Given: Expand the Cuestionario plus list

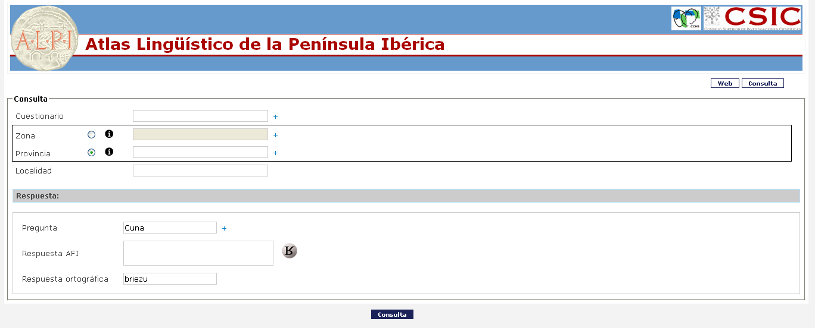Looking at the screenshot, I should (x=276, y=117).
